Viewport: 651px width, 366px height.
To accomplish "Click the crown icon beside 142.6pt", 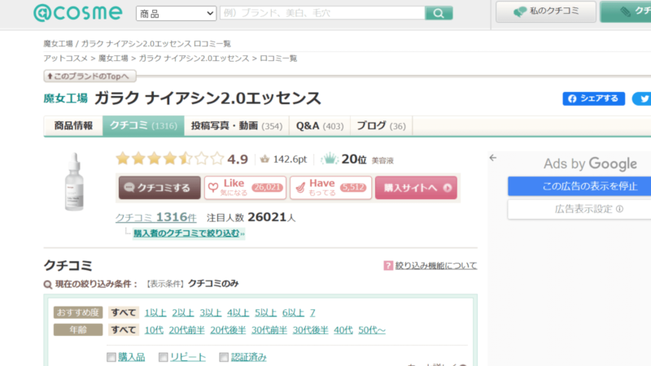I will coord(264,159).
